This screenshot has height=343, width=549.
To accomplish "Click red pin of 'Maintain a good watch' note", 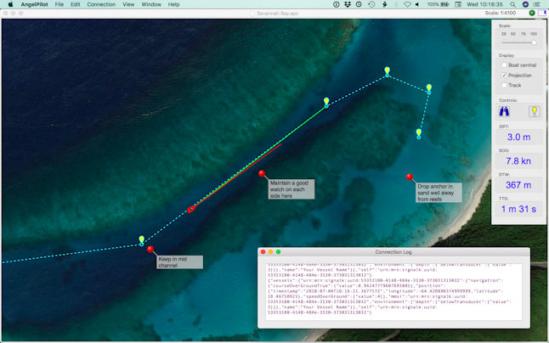I will [x=262, y=173].
